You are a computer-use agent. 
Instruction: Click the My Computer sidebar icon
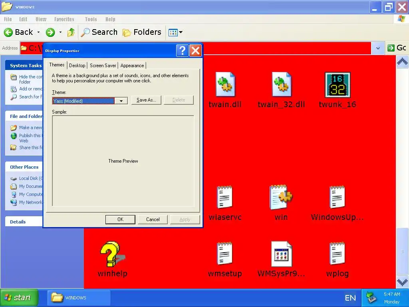click(14, 195)
